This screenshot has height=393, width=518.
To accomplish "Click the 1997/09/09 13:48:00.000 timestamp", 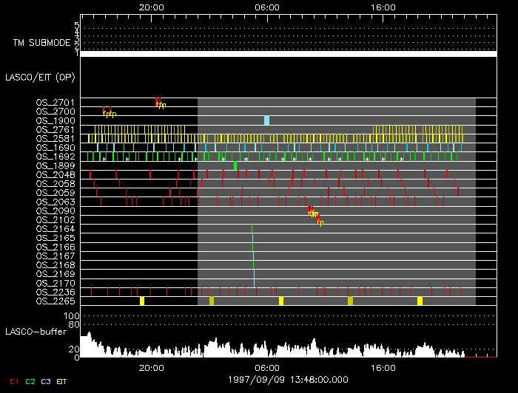I will point(287,379).
